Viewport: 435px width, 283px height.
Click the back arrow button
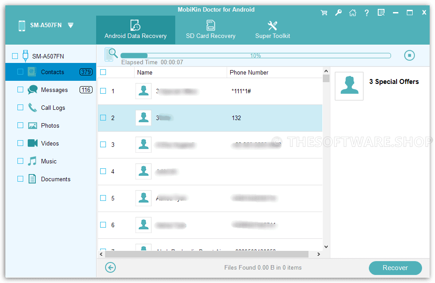click(110, 267)
